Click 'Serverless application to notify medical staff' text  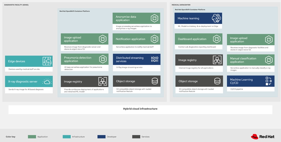point(135,47)
